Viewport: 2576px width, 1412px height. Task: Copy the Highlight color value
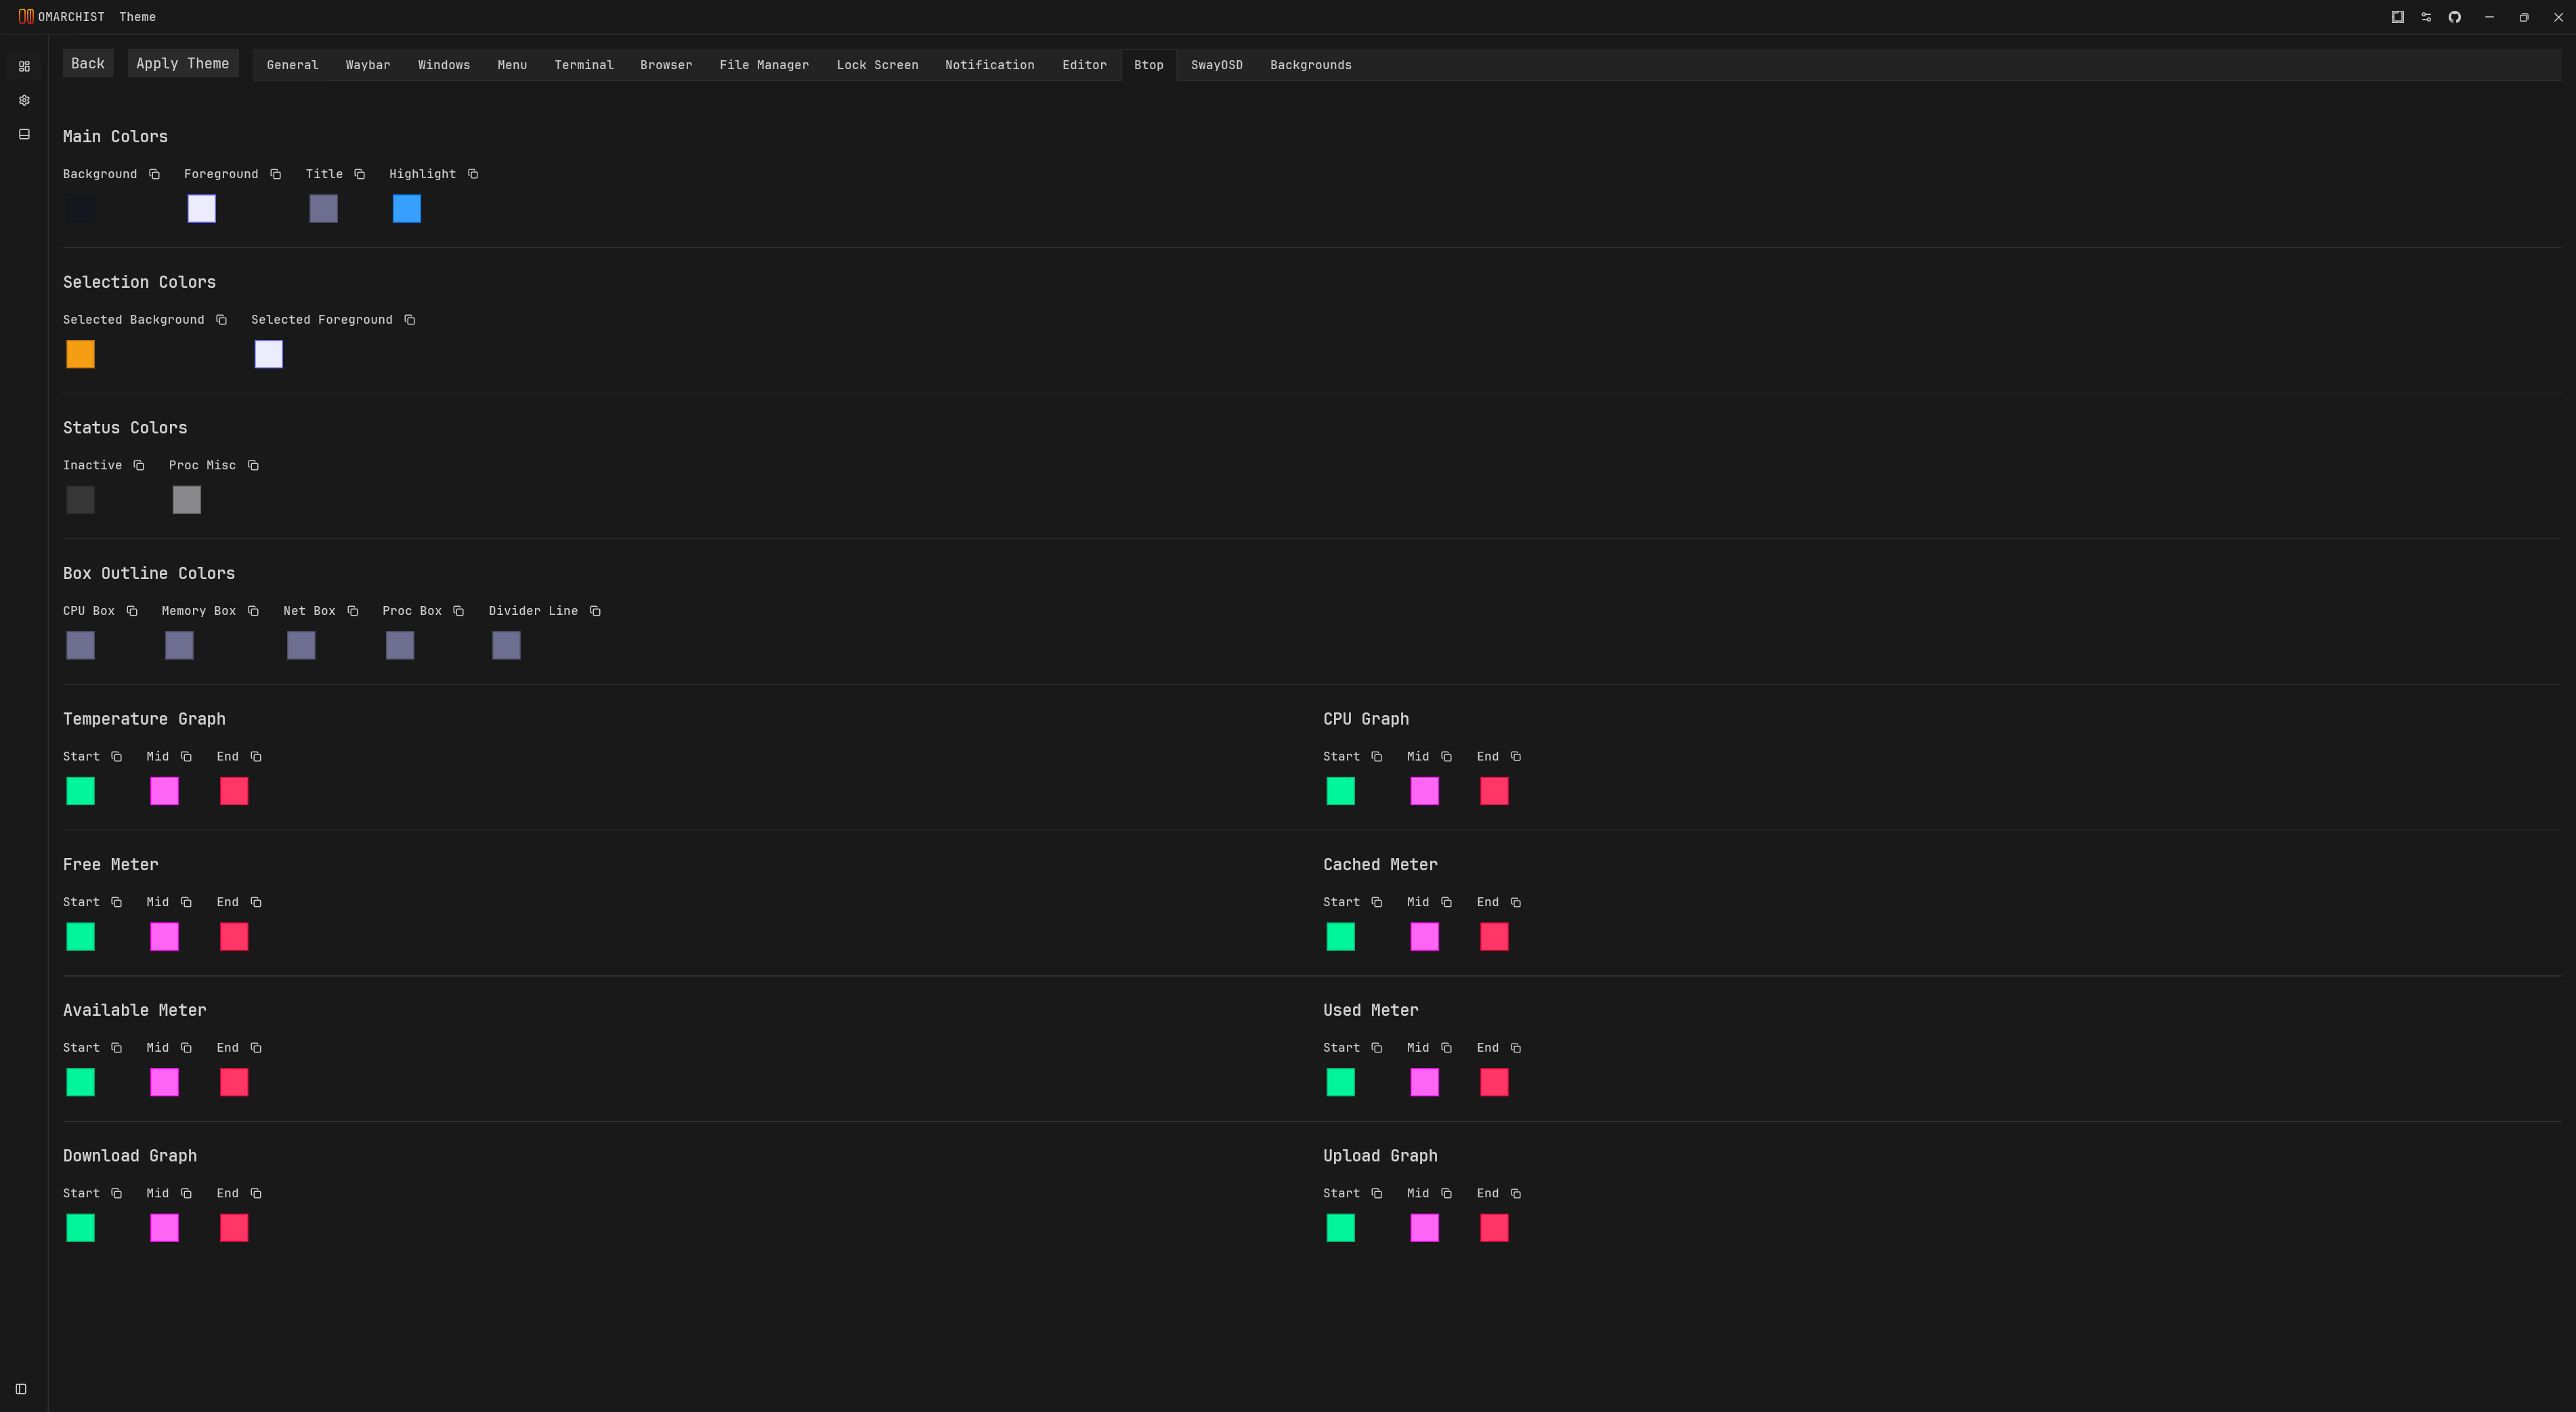pyautogui.click(x=473, y=174)
